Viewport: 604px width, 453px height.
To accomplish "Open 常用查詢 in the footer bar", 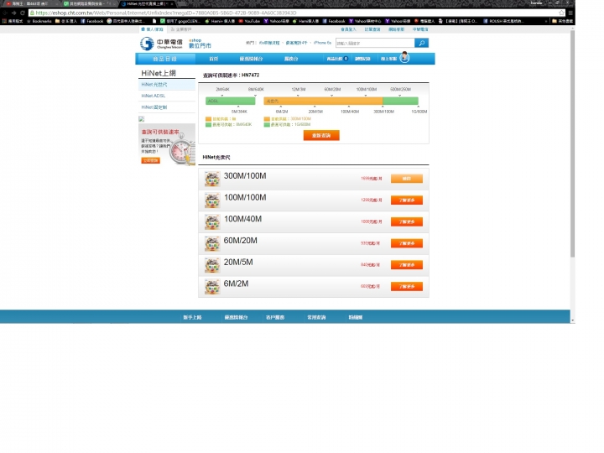I will coord(316,317).
